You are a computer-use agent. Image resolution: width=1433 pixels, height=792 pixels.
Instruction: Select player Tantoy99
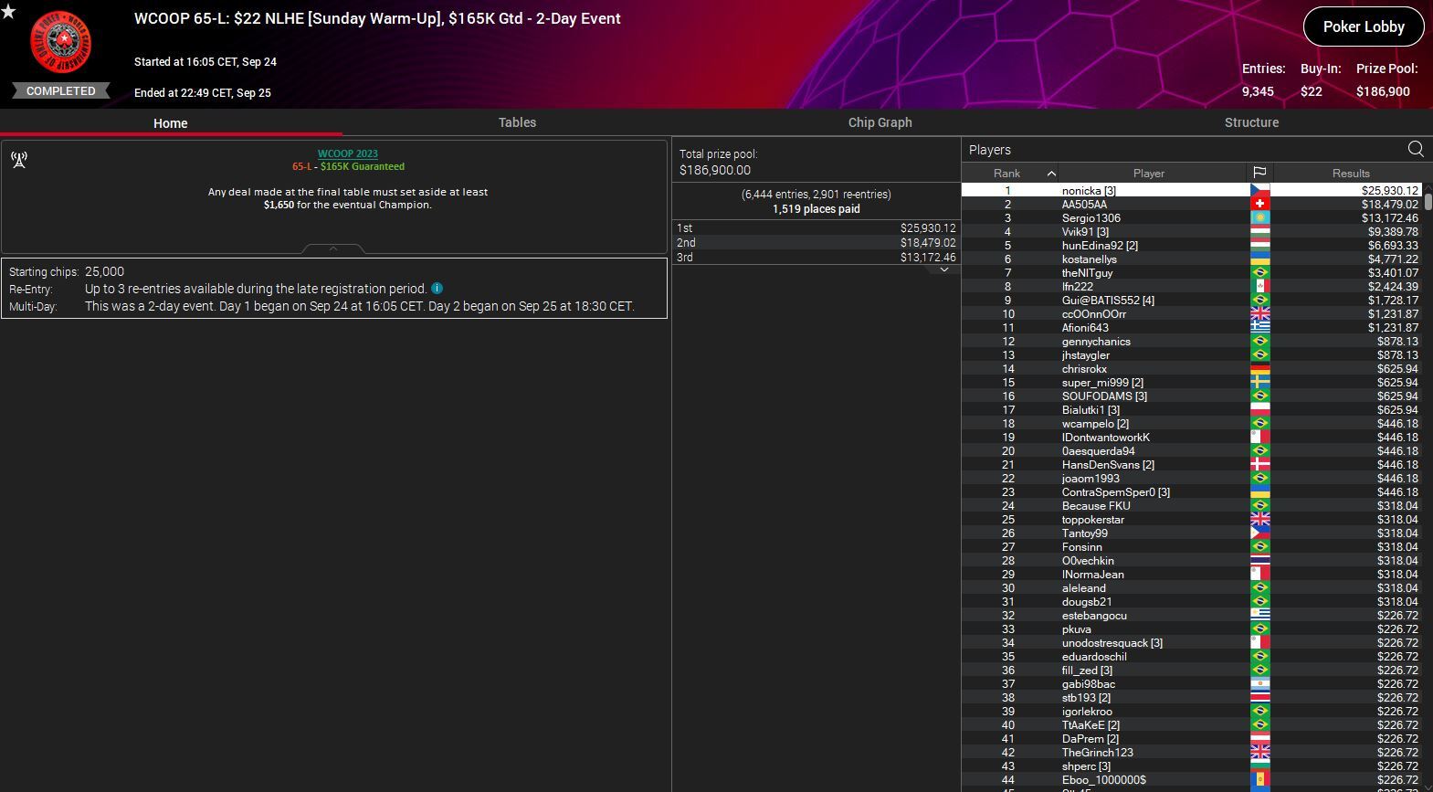[x=1085, y=533]
